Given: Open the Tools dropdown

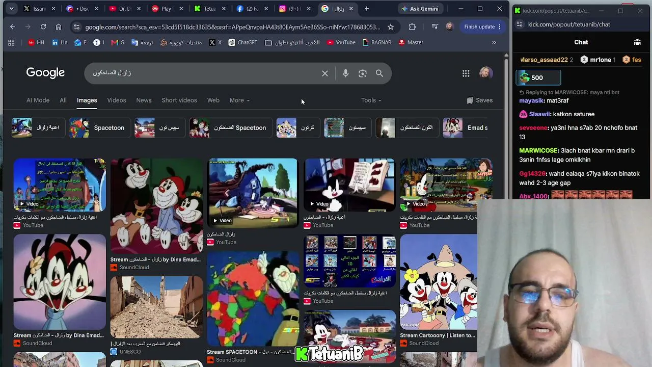Looking at the screenshot, I should click(371, 100).
